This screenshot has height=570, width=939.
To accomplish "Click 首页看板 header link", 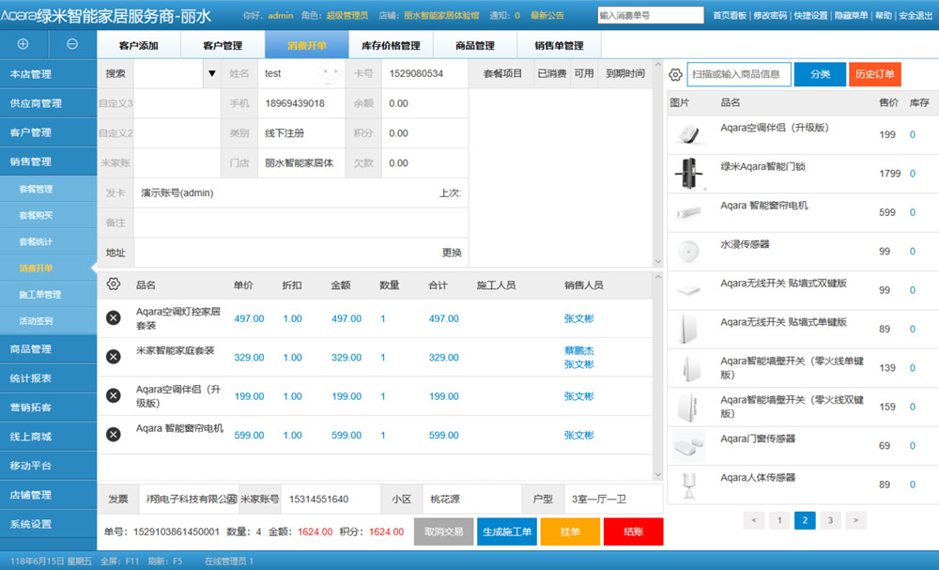I will pyautogui.click(x=730, y=16).
